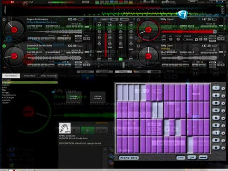Click Activate on Deck 1 button
228x171 pixels.
pos(74,97)
